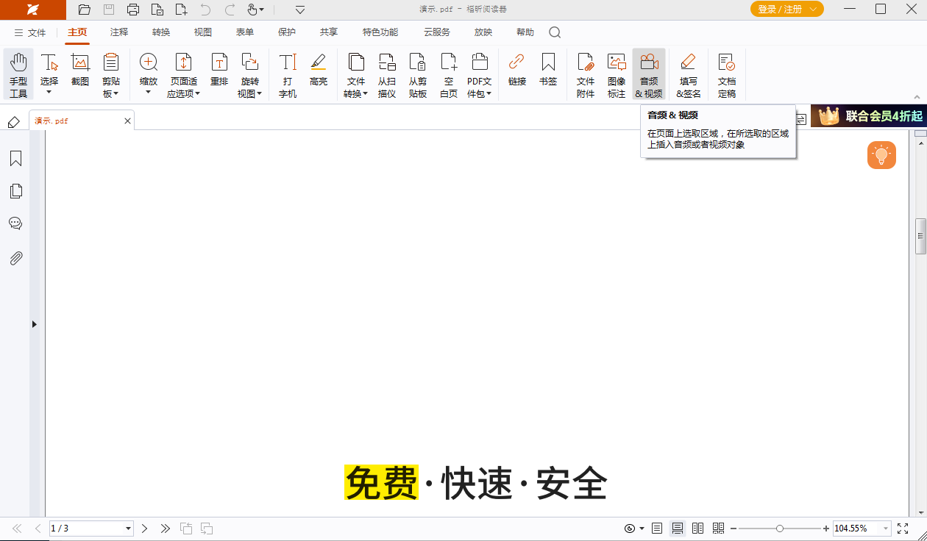Open the 视图 menu tab
This screenshot has width=927, height=541.
pos(202,32)
